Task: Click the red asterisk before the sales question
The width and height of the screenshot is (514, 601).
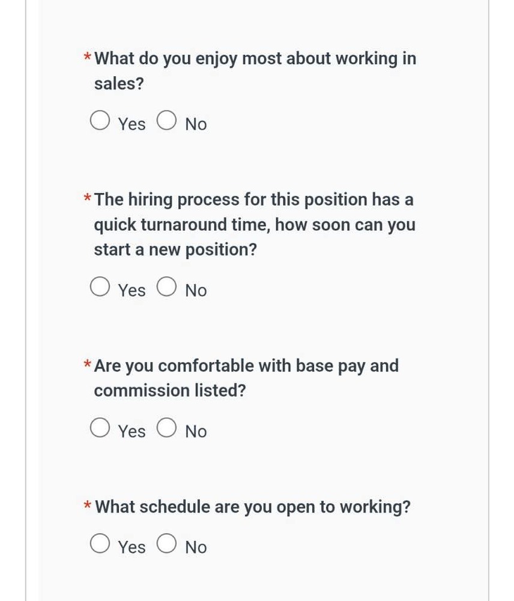Action: click(x=88, y=58)
